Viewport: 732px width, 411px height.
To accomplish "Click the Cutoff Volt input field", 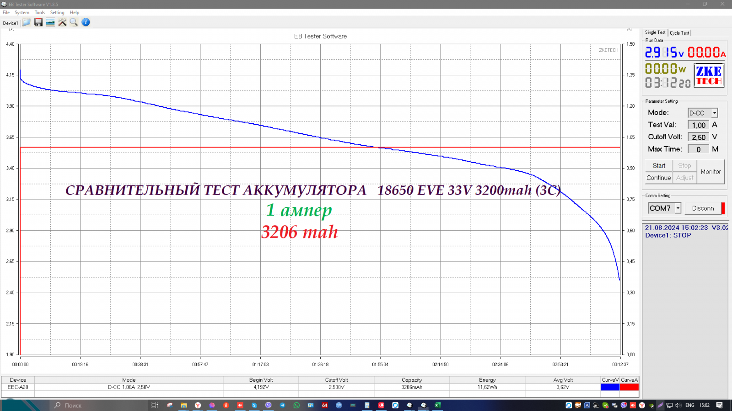I will (x=698, y=137).
